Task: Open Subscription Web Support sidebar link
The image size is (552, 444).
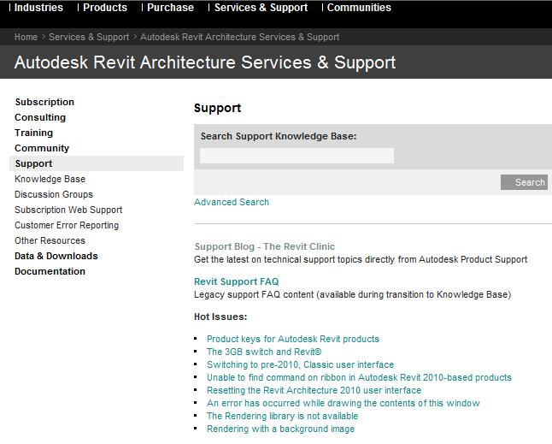Action: click(x=68, y=210)
